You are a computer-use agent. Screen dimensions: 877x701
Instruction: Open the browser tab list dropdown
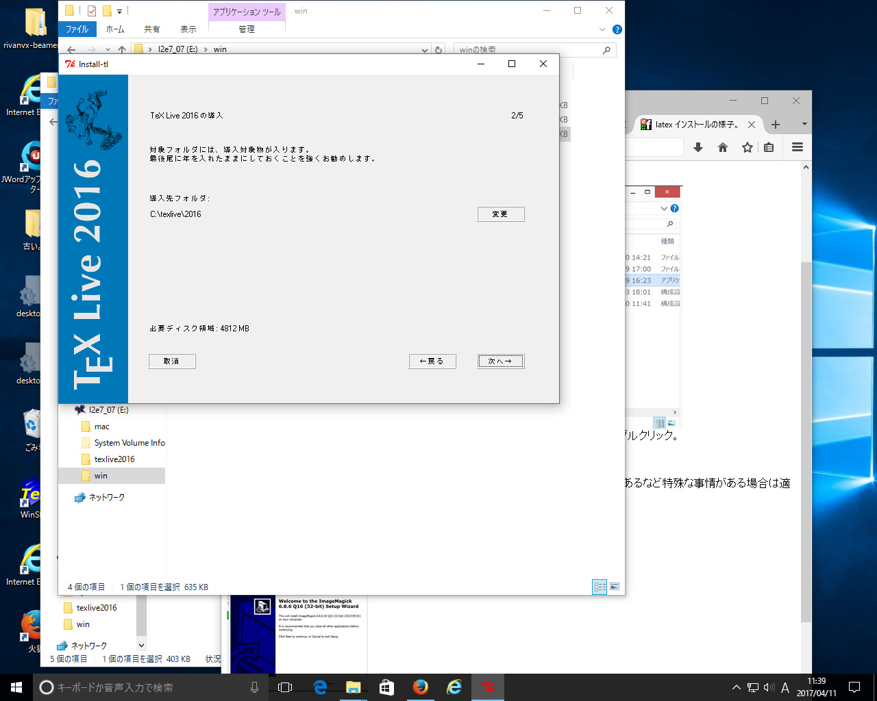(804, 125)
